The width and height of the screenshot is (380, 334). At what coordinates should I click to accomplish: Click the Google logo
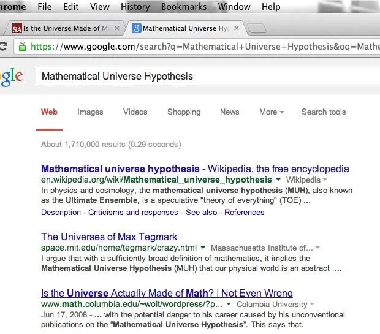(12, 77)
